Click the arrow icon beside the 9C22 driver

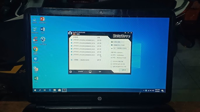71,49
